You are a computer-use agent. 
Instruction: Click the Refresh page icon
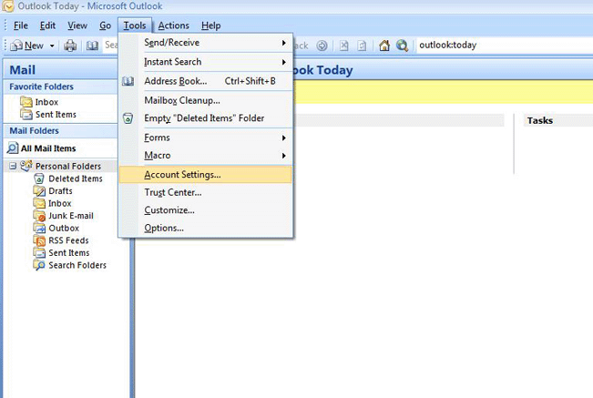point(362,46)
